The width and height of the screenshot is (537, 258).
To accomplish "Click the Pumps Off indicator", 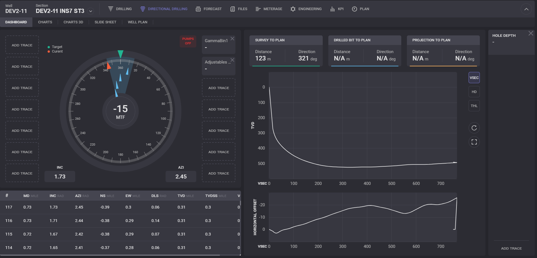I will click(188, 41).
